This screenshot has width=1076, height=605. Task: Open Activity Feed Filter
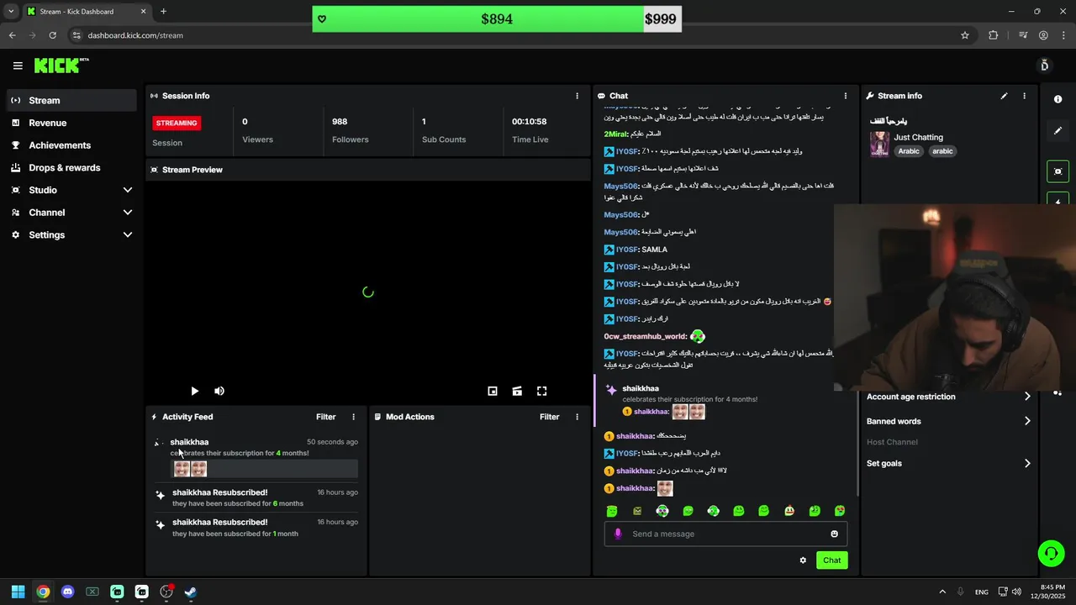pyautogui.click(x=325, y=417)
